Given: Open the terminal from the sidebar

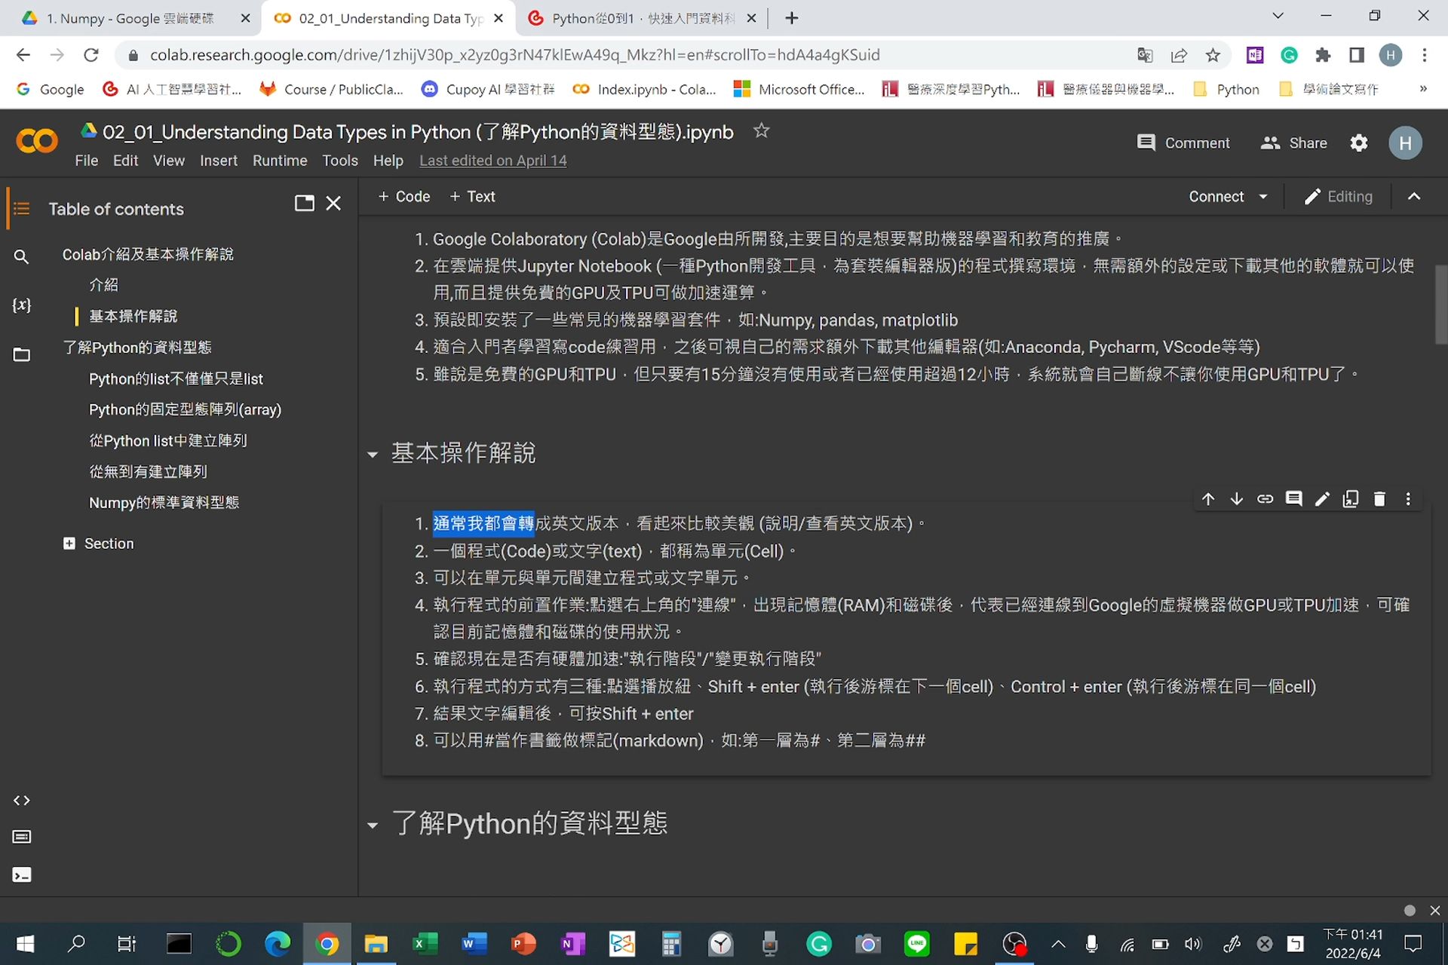Looking at the screenshot, I should click(x=21, y=875).
